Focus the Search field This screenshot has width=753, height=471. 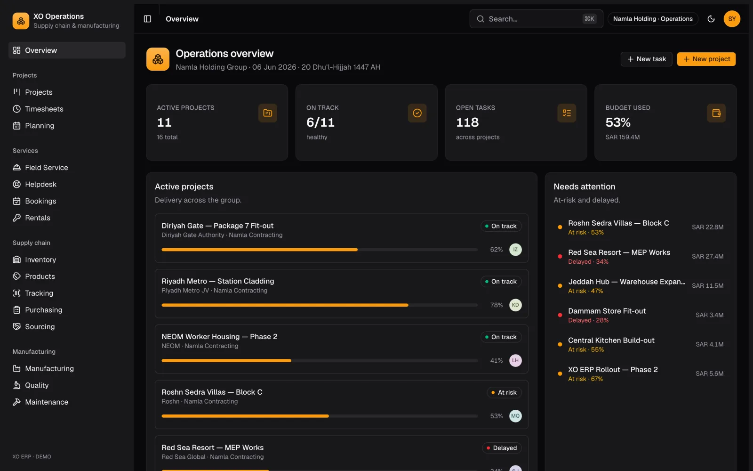click(x=536, y=19)
